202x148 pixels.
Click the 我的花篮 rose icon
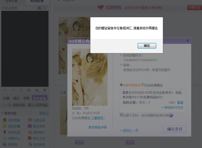click(x=5, y=132)
